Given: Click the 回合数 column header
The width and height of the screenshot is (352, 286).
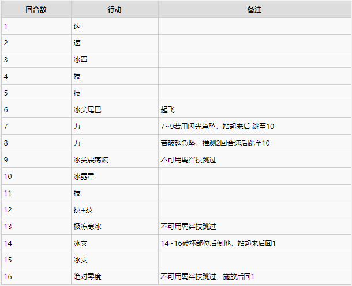Looking at the screenshot, I should pyautogui.click(x=36, y=10).
